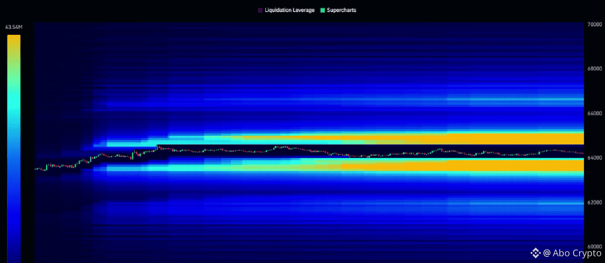Click the 43.54M scale maximum label

pos(14,27)
